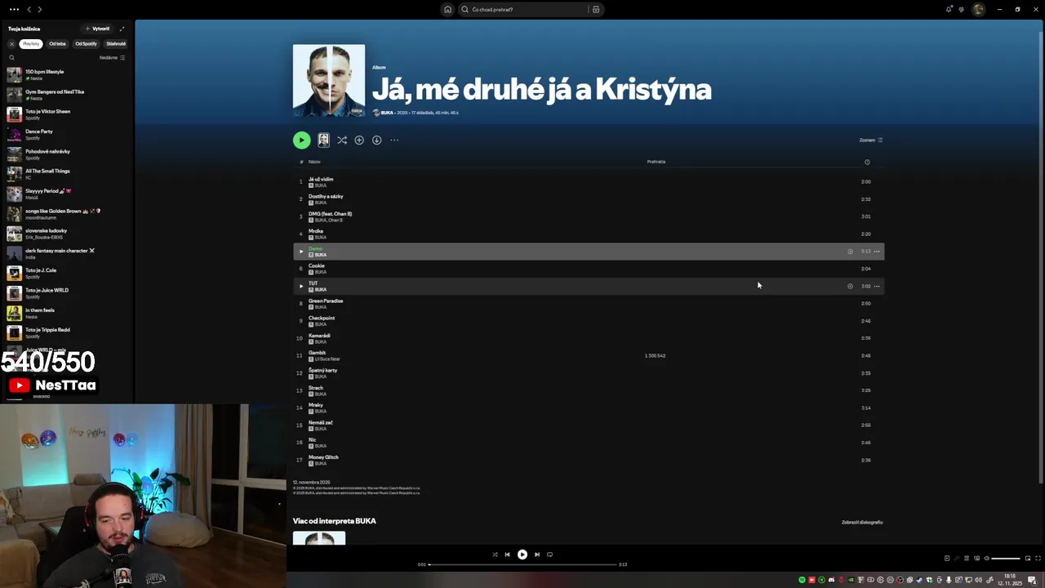
Task: Add Demo track to liked with plus circle
Action: pos(850,252)
